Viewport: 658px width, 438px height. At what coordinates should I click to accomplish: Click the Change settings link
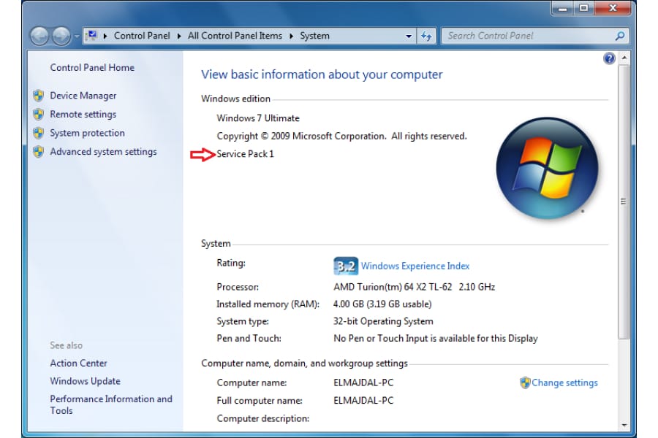(x=564, y=383)
